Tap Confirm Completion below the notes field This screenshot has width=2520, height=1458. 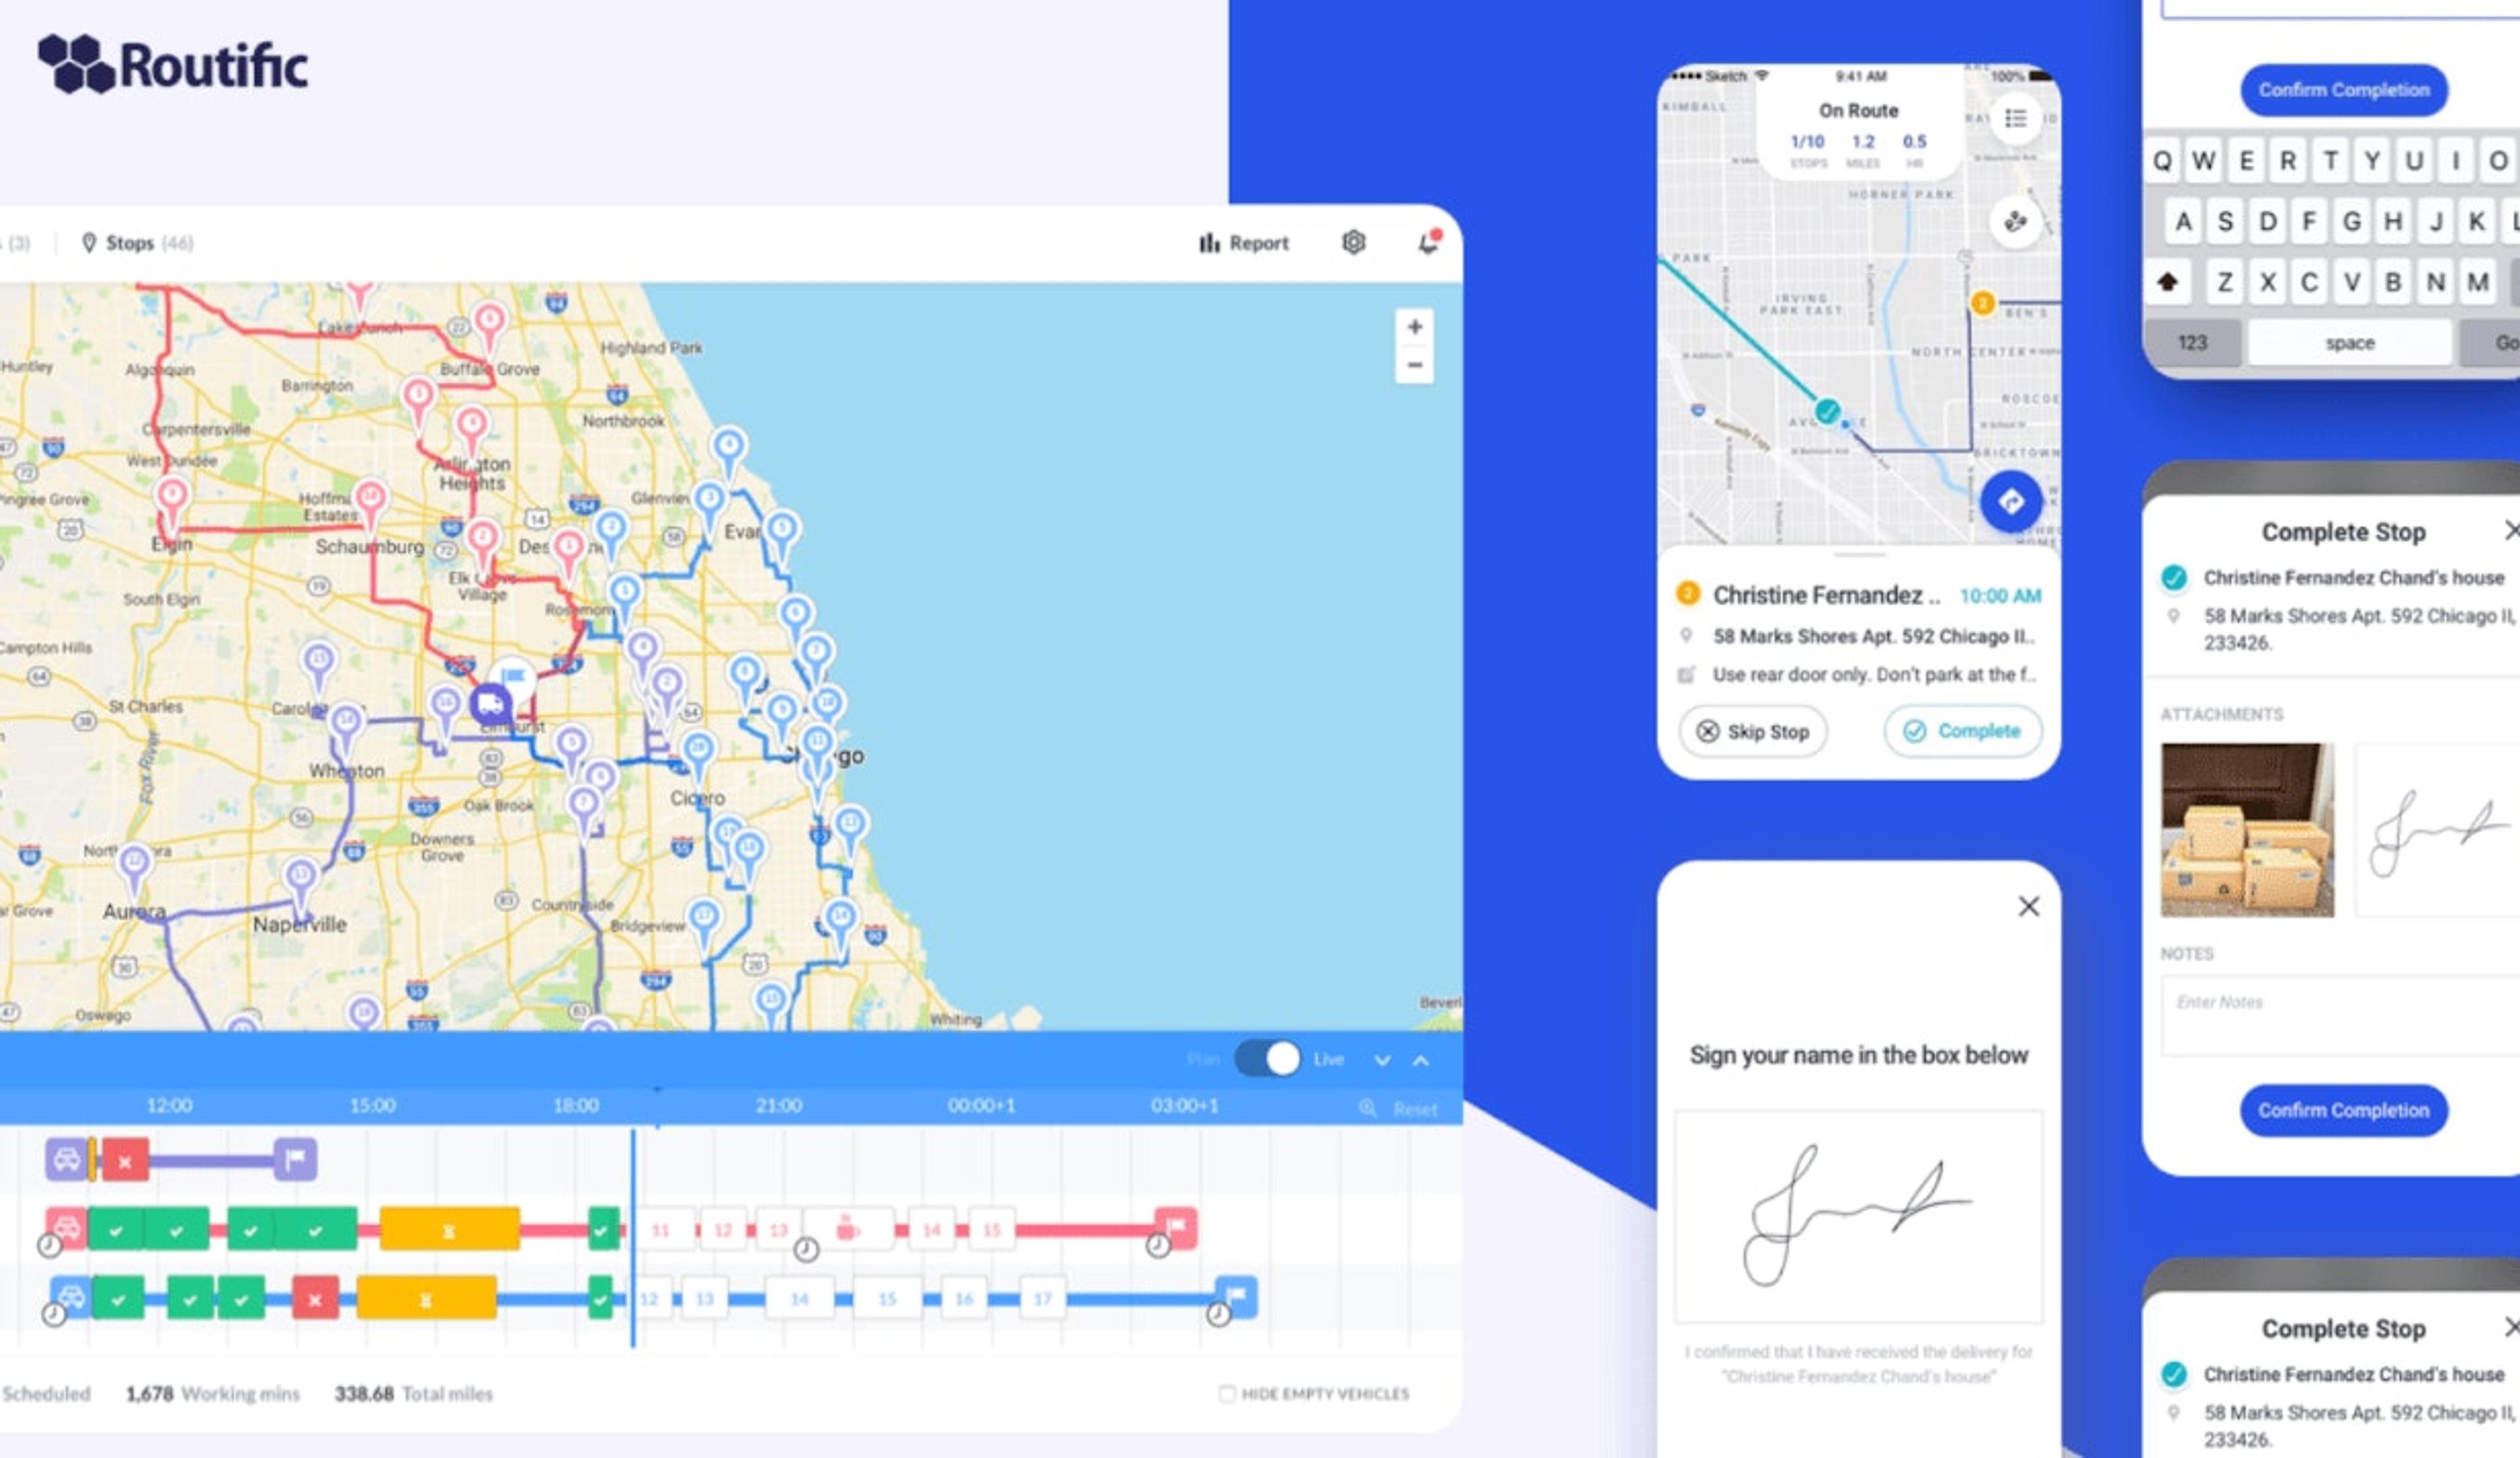[x=2343, y=1110]
